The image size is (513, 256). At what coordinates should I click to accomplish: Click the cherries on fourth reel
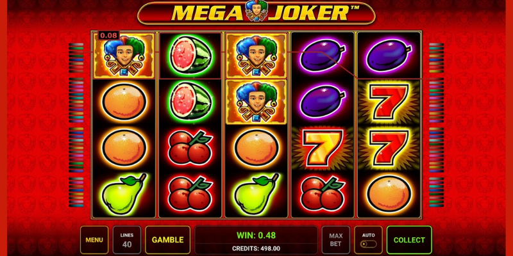323,193
